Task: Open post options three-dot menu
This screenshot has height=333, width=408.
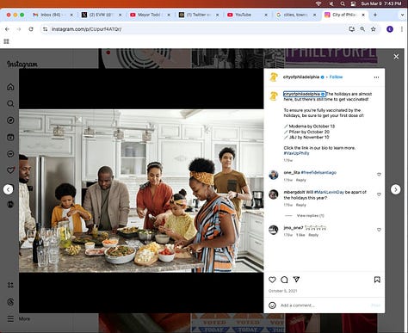Action: [376, 77]
